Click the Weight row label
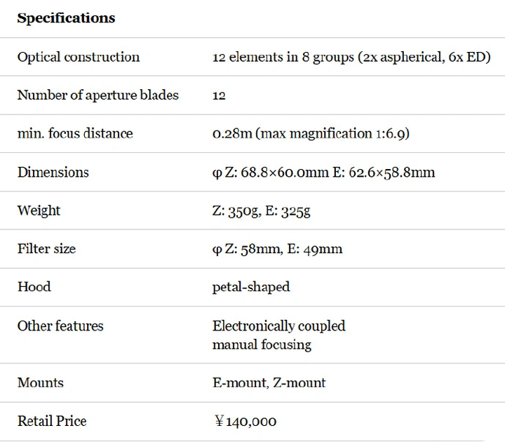The image size is (505, 442). [39, 210]
